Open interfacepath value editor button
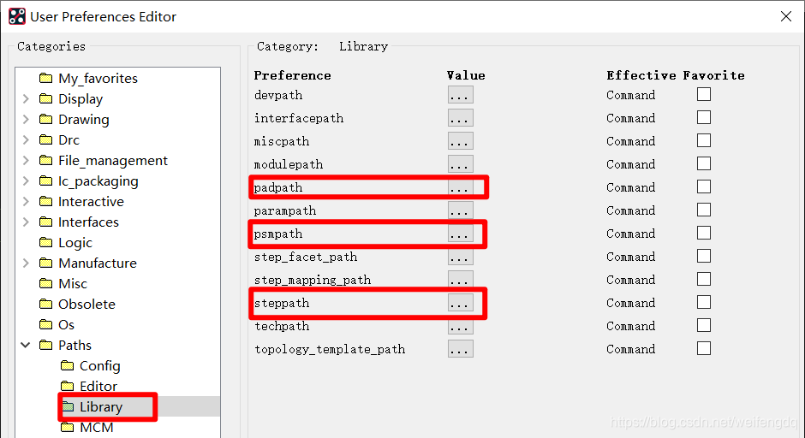 (x=460, y=118)
